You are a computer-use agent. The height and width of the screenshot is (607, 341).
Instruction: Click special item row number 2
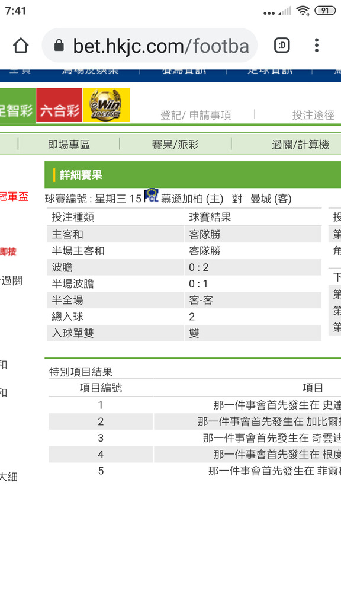click(101, 421)
